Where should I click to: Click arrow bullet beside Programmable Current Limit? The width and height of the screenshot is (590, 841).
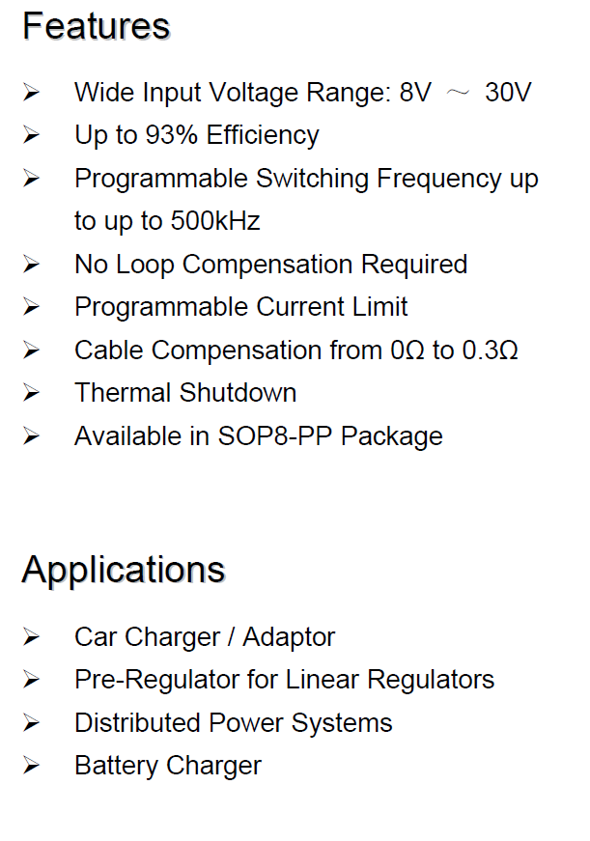tap(31, 307)
